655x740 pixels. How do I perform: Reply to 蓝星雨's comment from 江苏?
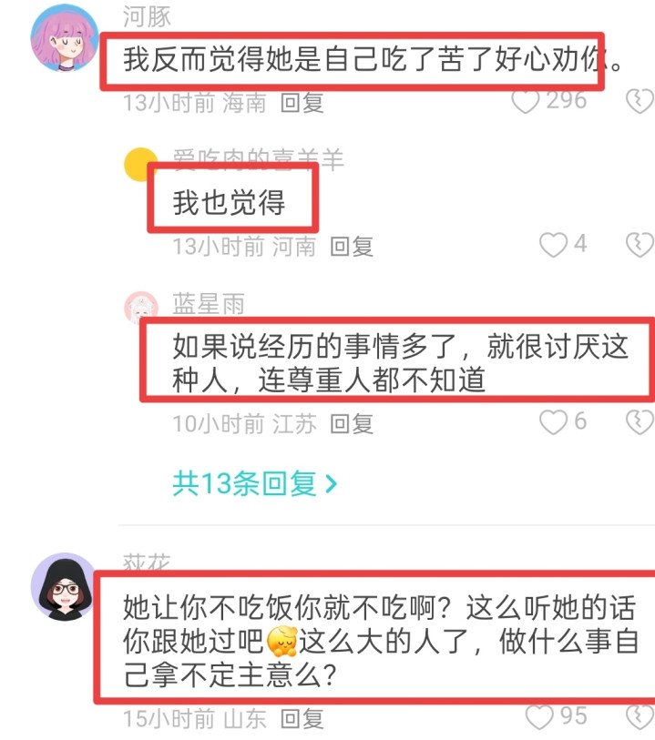tap(352, 424)
